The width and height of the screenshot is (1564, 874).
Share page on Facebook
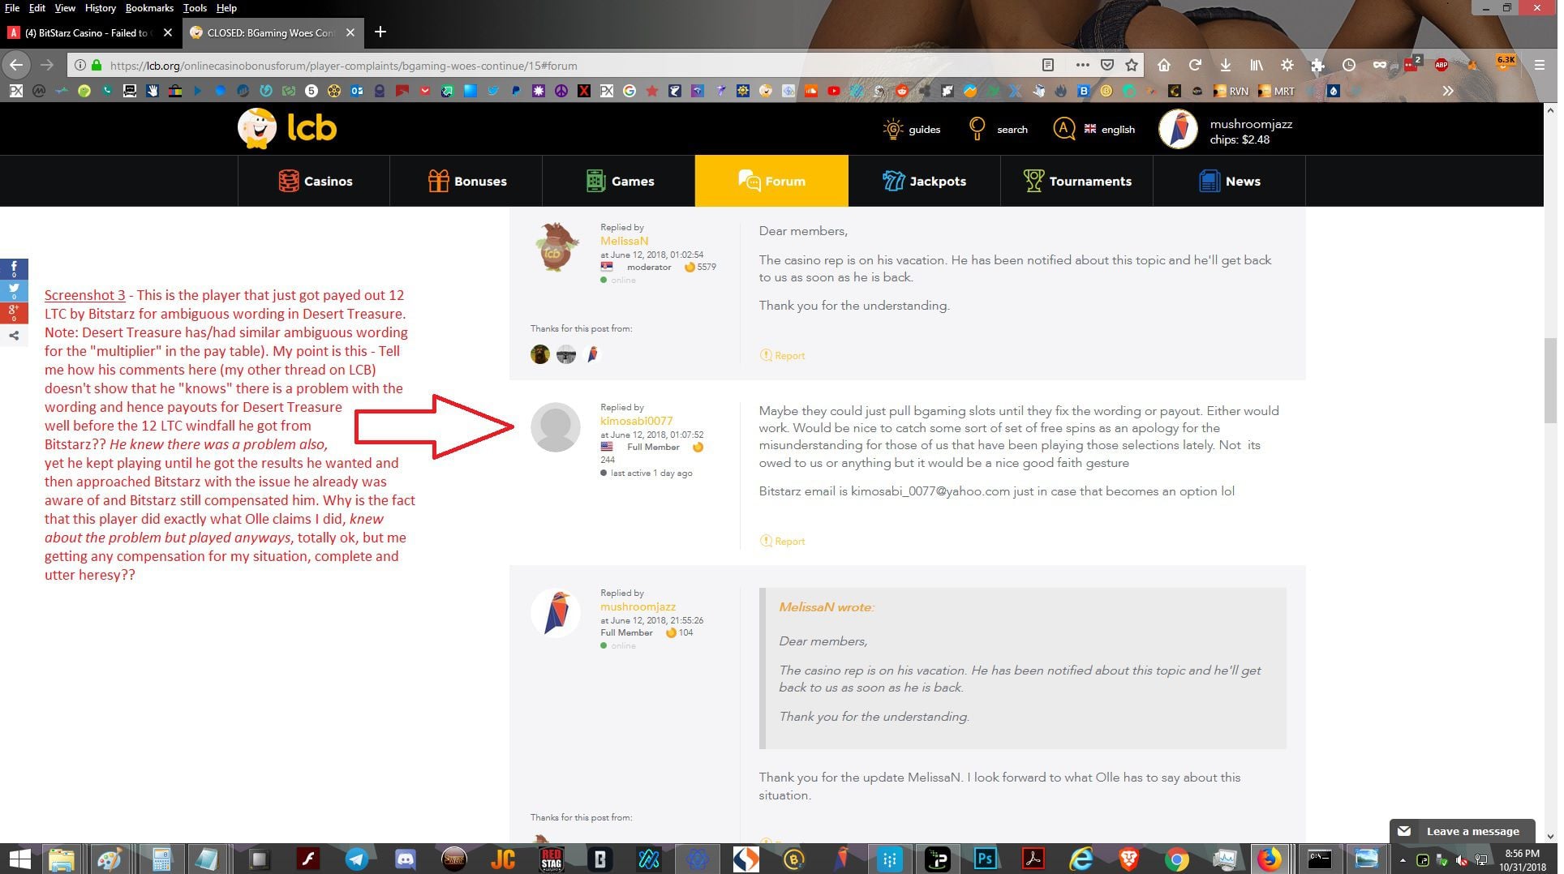pos(14,269)
